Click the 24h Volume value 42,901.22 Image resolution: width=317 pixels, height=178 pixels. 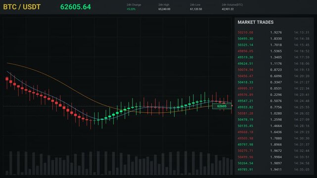227,9
